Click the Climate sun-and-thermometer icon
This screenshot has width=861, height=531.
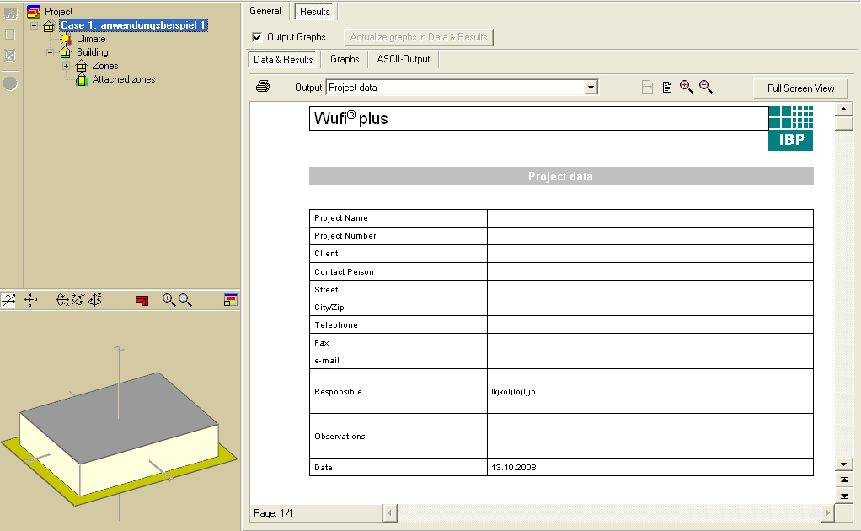coord(66,39)
